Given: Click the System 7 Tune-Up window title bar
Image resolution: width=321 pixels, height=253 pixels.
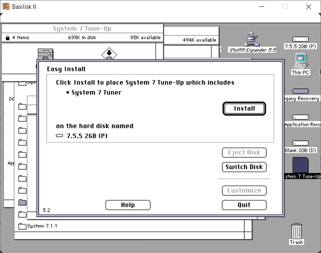Looking at the screenshot, I should tap(82, 29).
